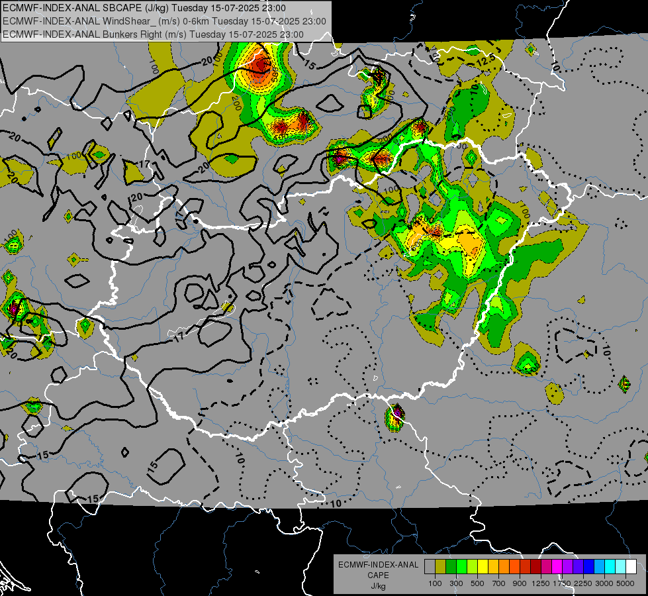
Task: Pick the dark green legend swatch
Action: [x=451, y=567]
